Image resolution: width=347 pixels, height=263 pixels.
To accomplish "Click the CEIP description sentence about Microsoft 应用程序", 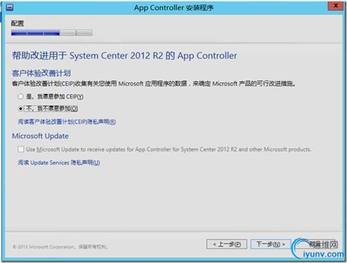I will pos(153,84).
